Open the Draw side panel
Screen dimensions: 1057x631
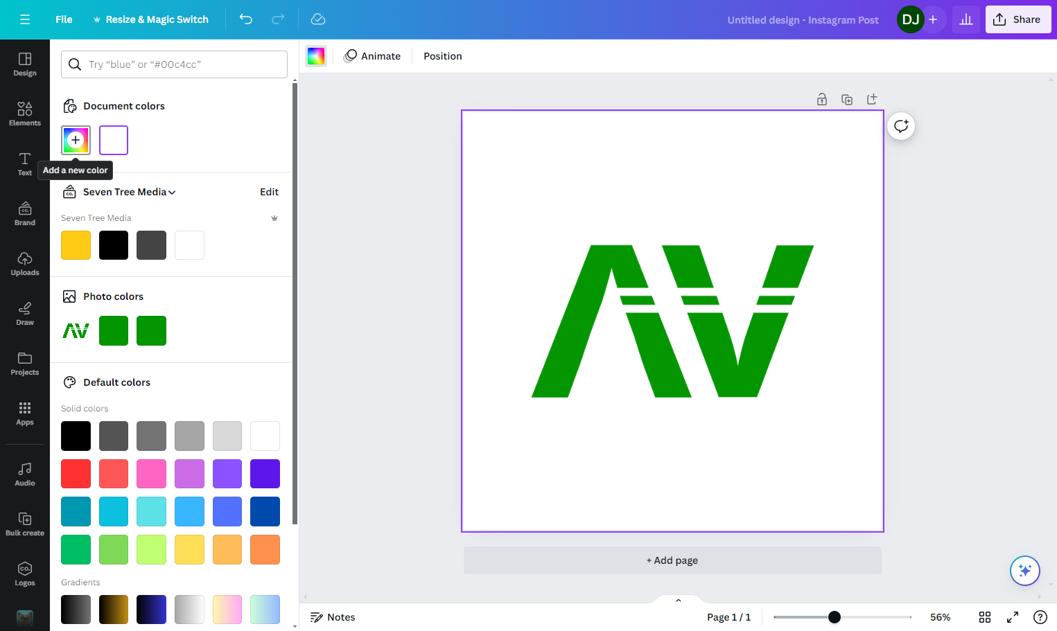[x=25, y=314]
